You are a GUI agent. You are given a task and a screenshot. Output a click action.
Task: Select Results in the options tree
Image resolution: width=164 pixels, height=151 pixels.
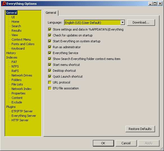[x=17, y=31]
